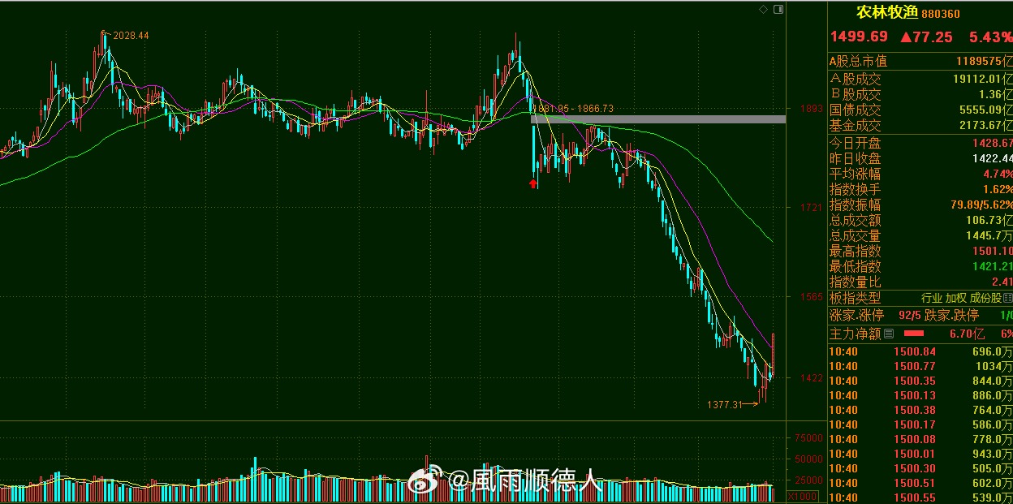
Task: Select the tick row priced 1500.13
Action: pos(920,395)
